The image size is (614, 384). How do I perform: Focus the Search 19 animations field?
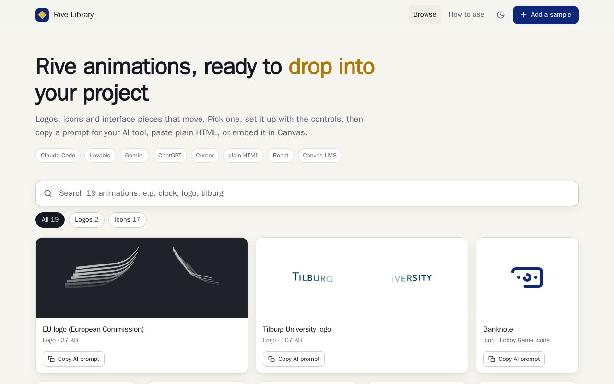click(x=307, y=193)
